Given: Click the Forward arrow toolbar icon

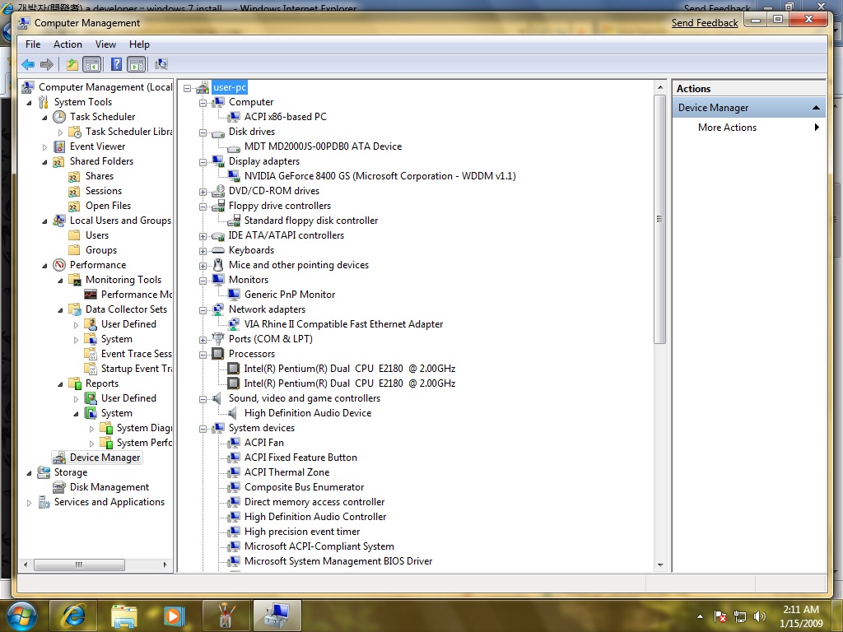Looking at the screenshot, I should (47, 65).
